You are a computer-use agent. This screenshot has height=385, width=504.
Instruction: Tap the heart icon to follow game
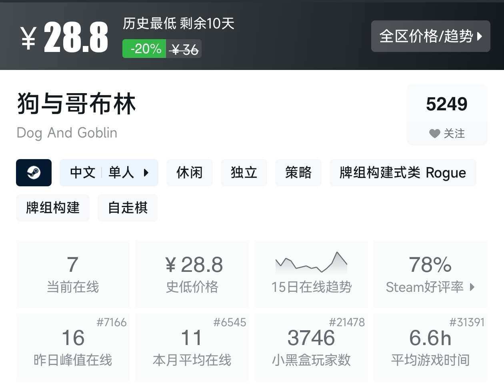click(434, 134)
